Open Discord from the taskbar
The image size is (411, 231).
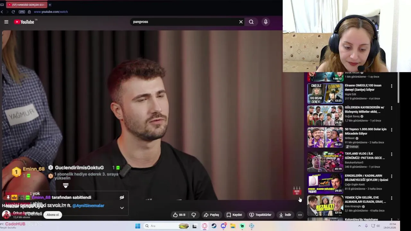(x=223, y=226)
